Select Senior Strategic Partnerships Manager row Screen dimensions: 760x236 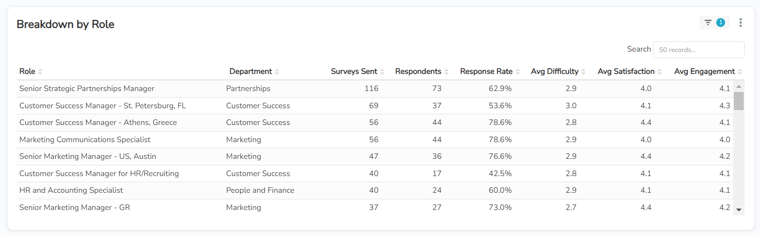[x=87, y=89]
